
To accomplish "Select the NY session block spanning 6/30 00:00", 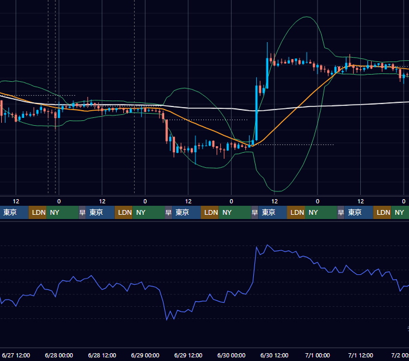I will tap(235, 212).
